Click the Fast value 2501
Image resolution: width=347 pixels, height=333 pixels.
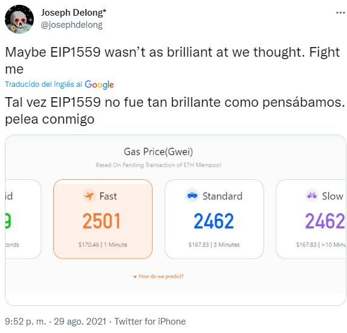101,221
